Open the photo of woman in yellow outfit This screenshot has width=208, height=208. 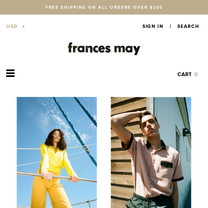(x=57, y=152)
